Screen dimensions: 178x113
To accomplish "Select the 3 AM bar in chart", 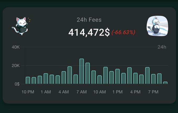I will point(58,80).
